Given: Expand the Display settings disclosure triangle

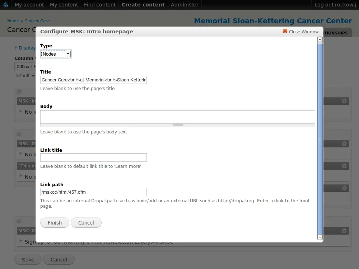Looking at the screenshot, I should (15, 48).
